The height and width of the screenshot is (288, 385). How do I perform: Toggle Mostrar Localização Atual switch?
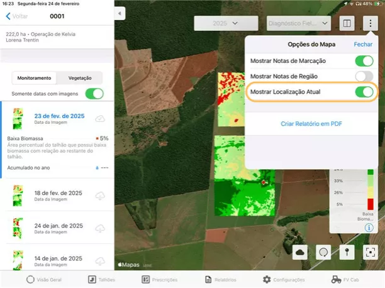(x=364, y=92)
